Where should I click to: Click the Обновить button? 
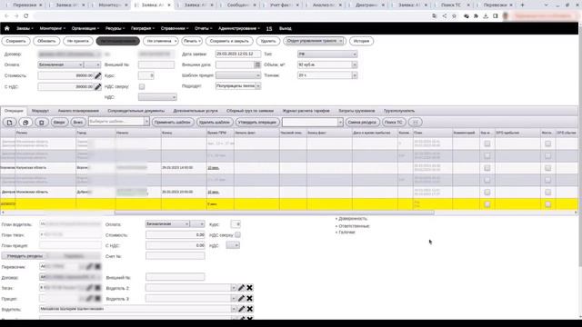pos(46,41)
